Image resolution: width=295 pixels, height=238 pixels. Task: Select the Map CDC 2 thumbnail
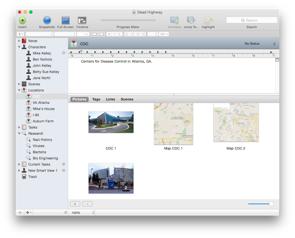pos(236,122)
